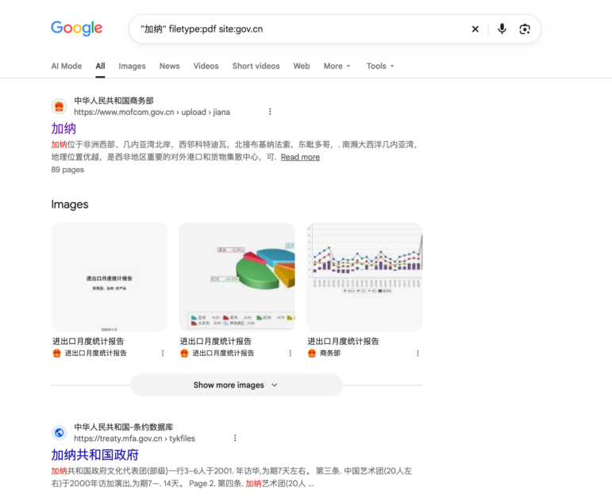This screenshot has height=497, width=612.
Task: Switch to the Web tab
Action: click(x=302, y=66)
